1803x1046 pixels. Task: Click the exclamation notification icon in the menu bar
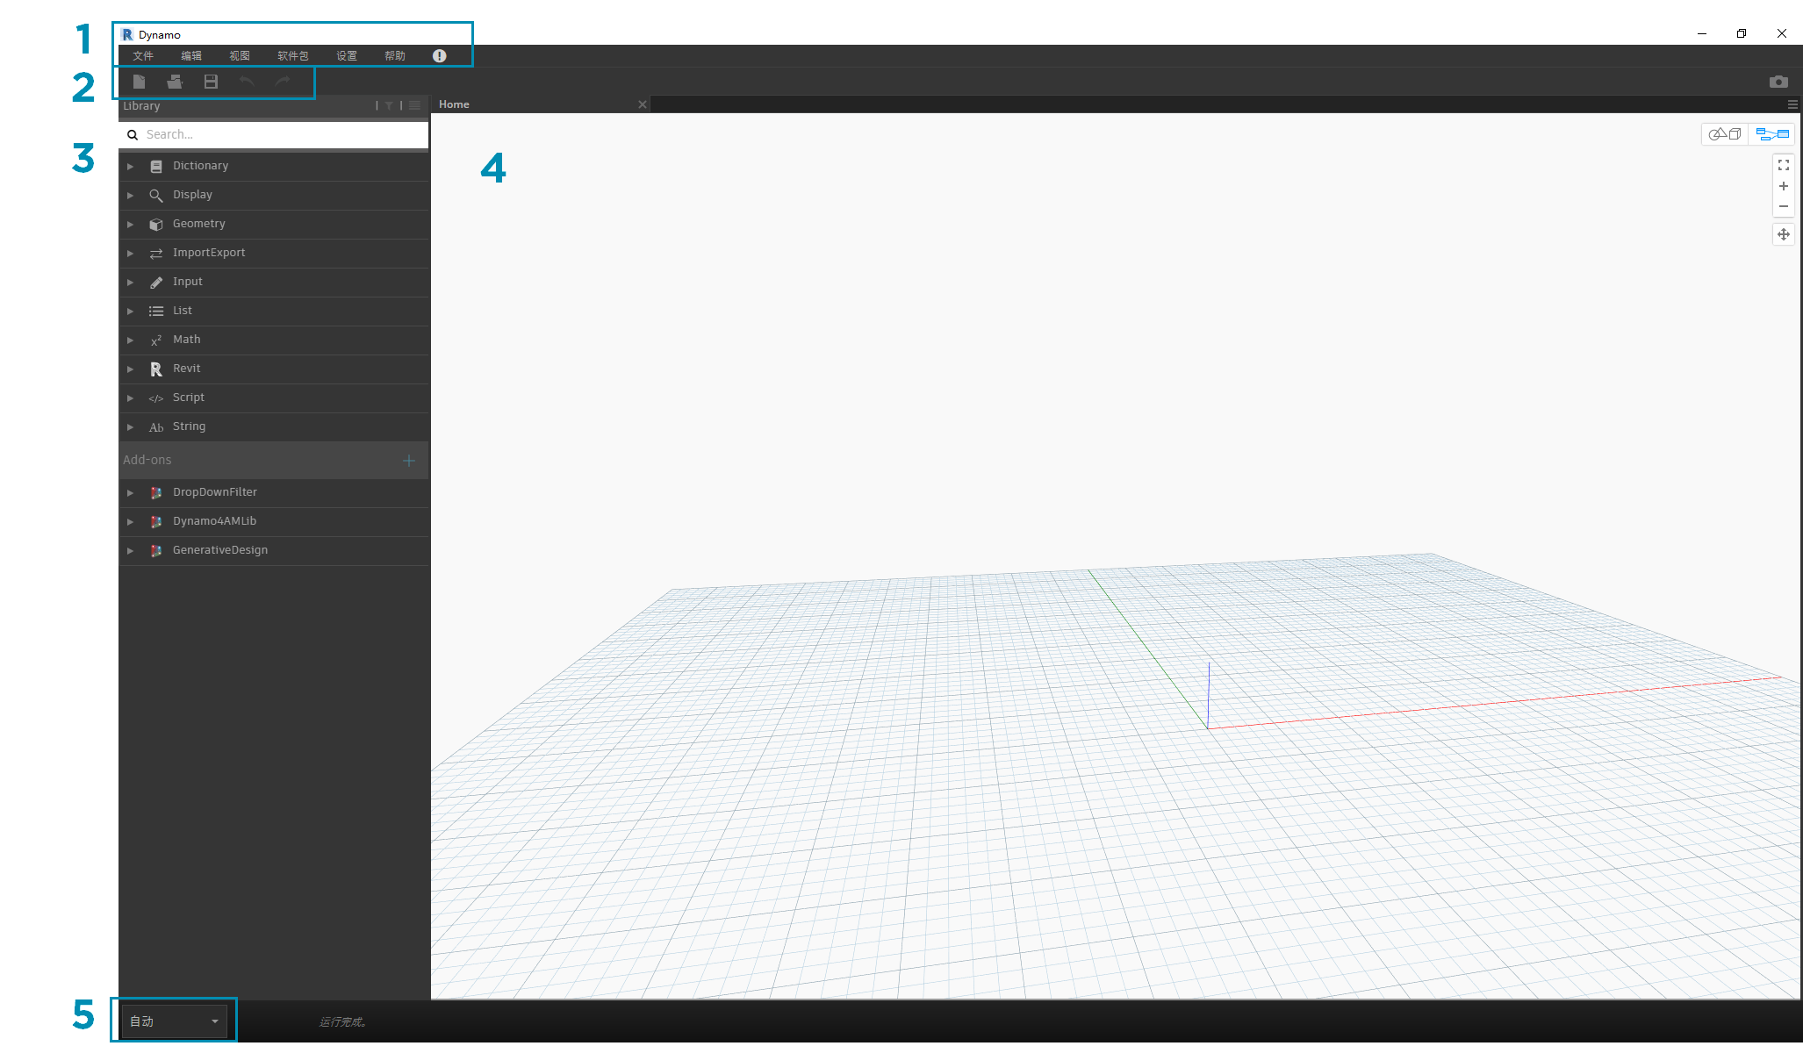[439, 56]
